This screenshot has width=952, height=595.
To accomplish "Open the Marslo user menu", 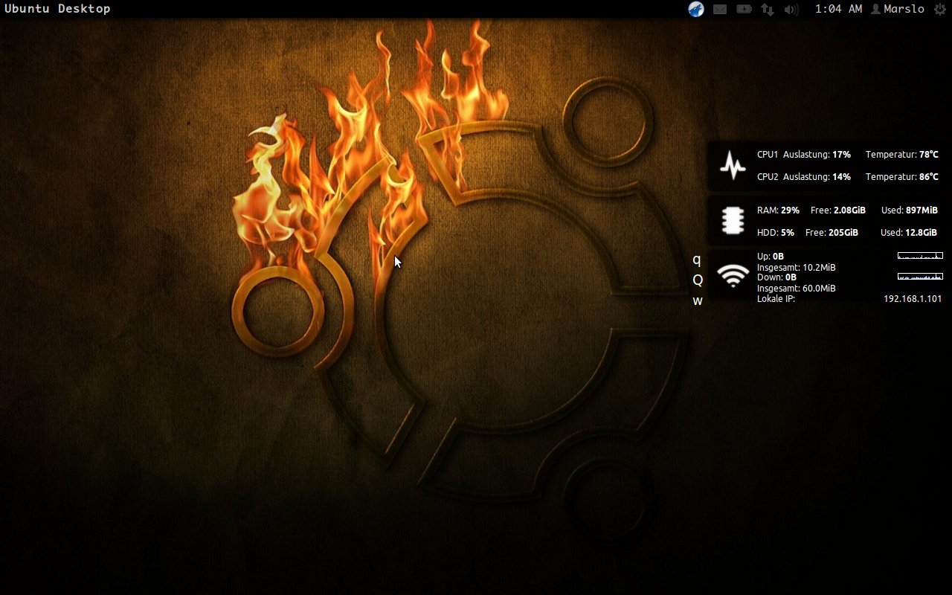I will (898, 9).
